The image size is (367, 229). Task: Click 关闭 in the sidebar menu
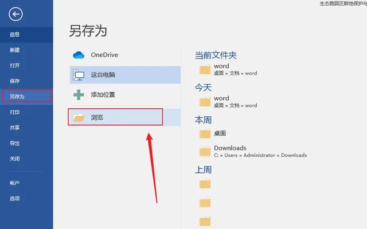point(14,159)
